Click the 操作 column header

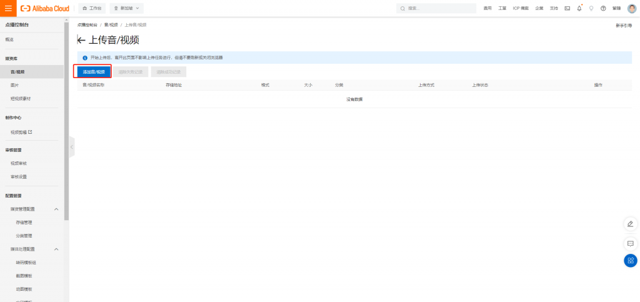point(598,85)
